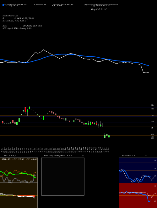Open the blue Stochastics mini chart
Screen dimensions: 157x208
tap(138, 170)
